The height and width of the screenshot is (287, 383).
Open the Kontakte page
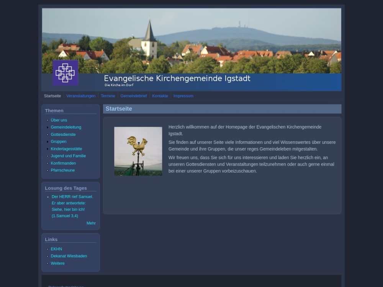coord(160,96)
